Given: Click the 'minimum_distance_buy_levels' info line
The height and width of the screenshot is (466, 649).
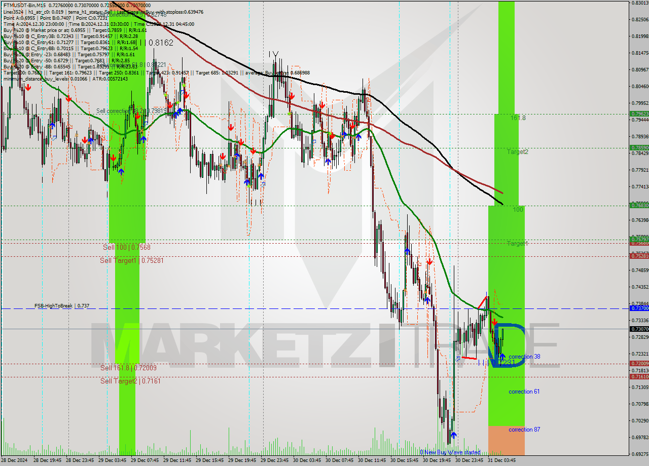Looking at the screenshot, I should pyautogui.click(x=65, y=79).
